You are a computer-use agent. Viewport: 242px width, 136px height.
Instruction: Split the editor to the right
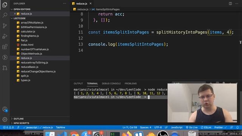coord(230,3)
